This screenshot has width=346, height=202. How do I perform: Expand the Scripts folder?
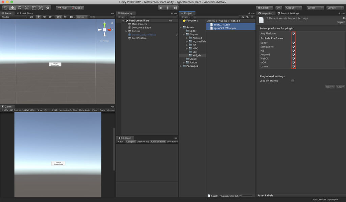coord(184,63)
